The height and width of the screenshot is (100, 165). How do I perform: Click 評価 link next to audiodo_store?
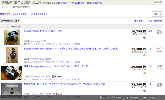tap(47, 76)
